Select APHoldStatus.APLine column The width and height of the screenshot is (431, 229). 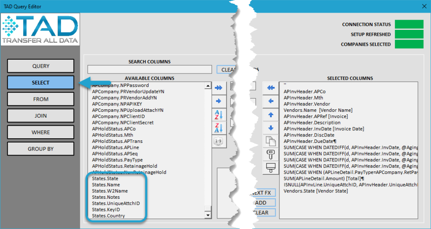click(115, 147)
